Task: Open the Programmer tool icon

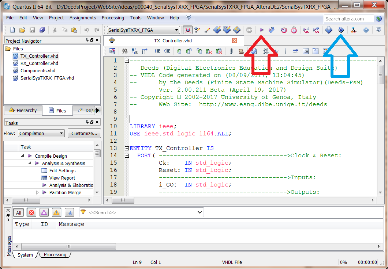Action: (x=341, y=30)
